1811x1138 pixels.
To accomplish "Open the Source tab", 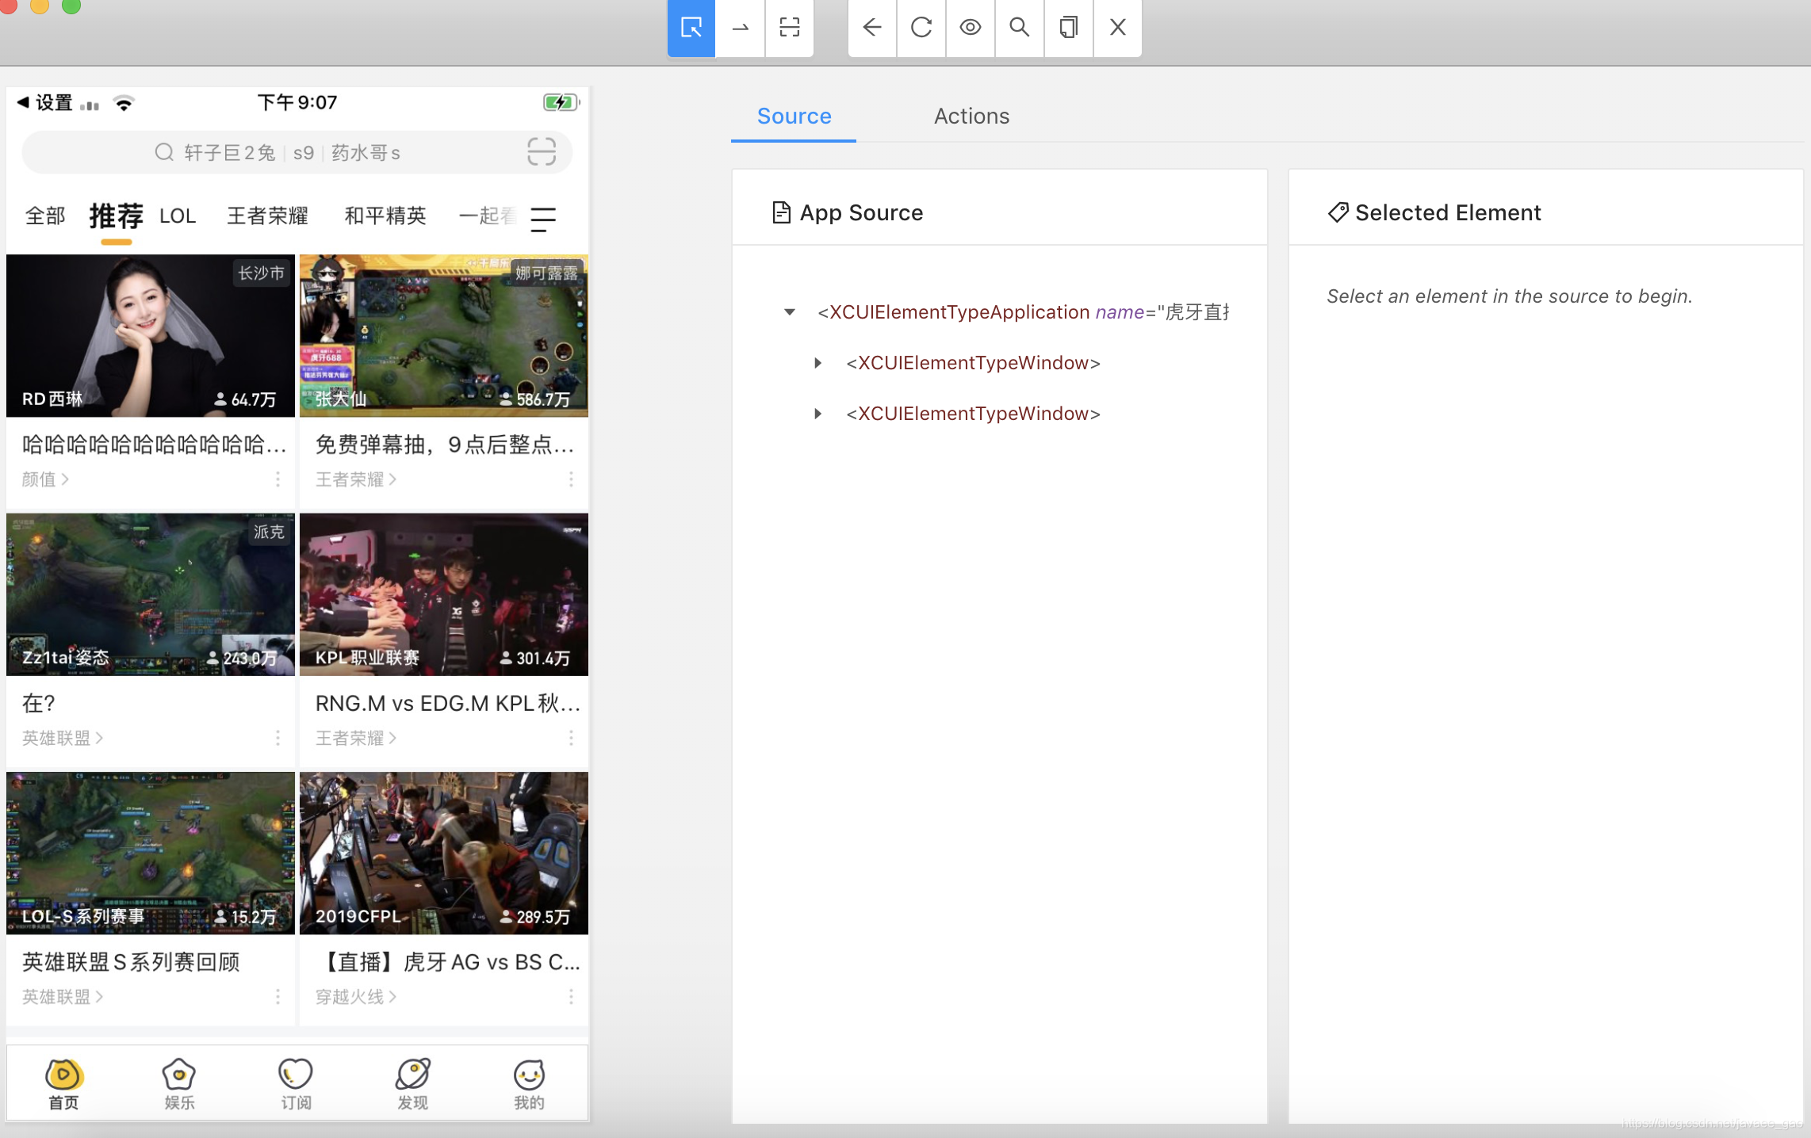I will point(794,116).
